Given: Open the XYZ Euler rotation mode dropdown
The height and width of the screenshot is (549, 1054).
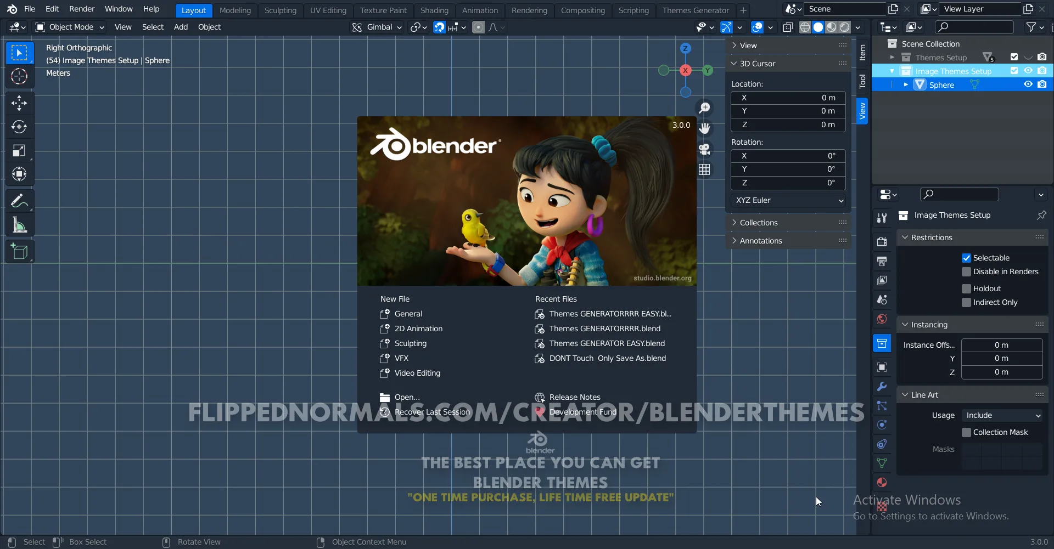Looking at the screenshot, I should 788,201.
